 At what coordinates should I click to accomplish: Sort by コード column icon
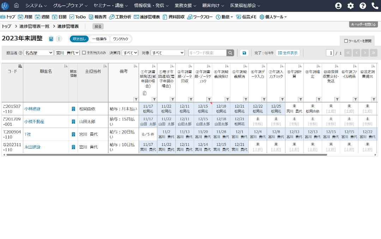pos(20,66)
